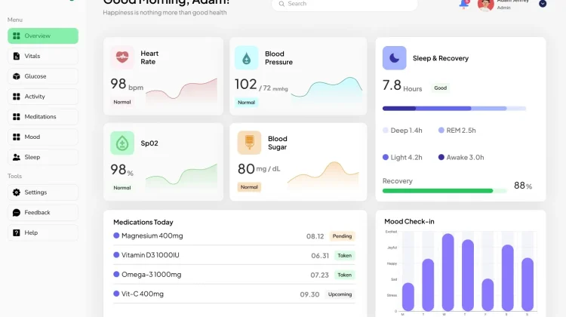Open Meditations from the menu

click(x=43, y=117)
